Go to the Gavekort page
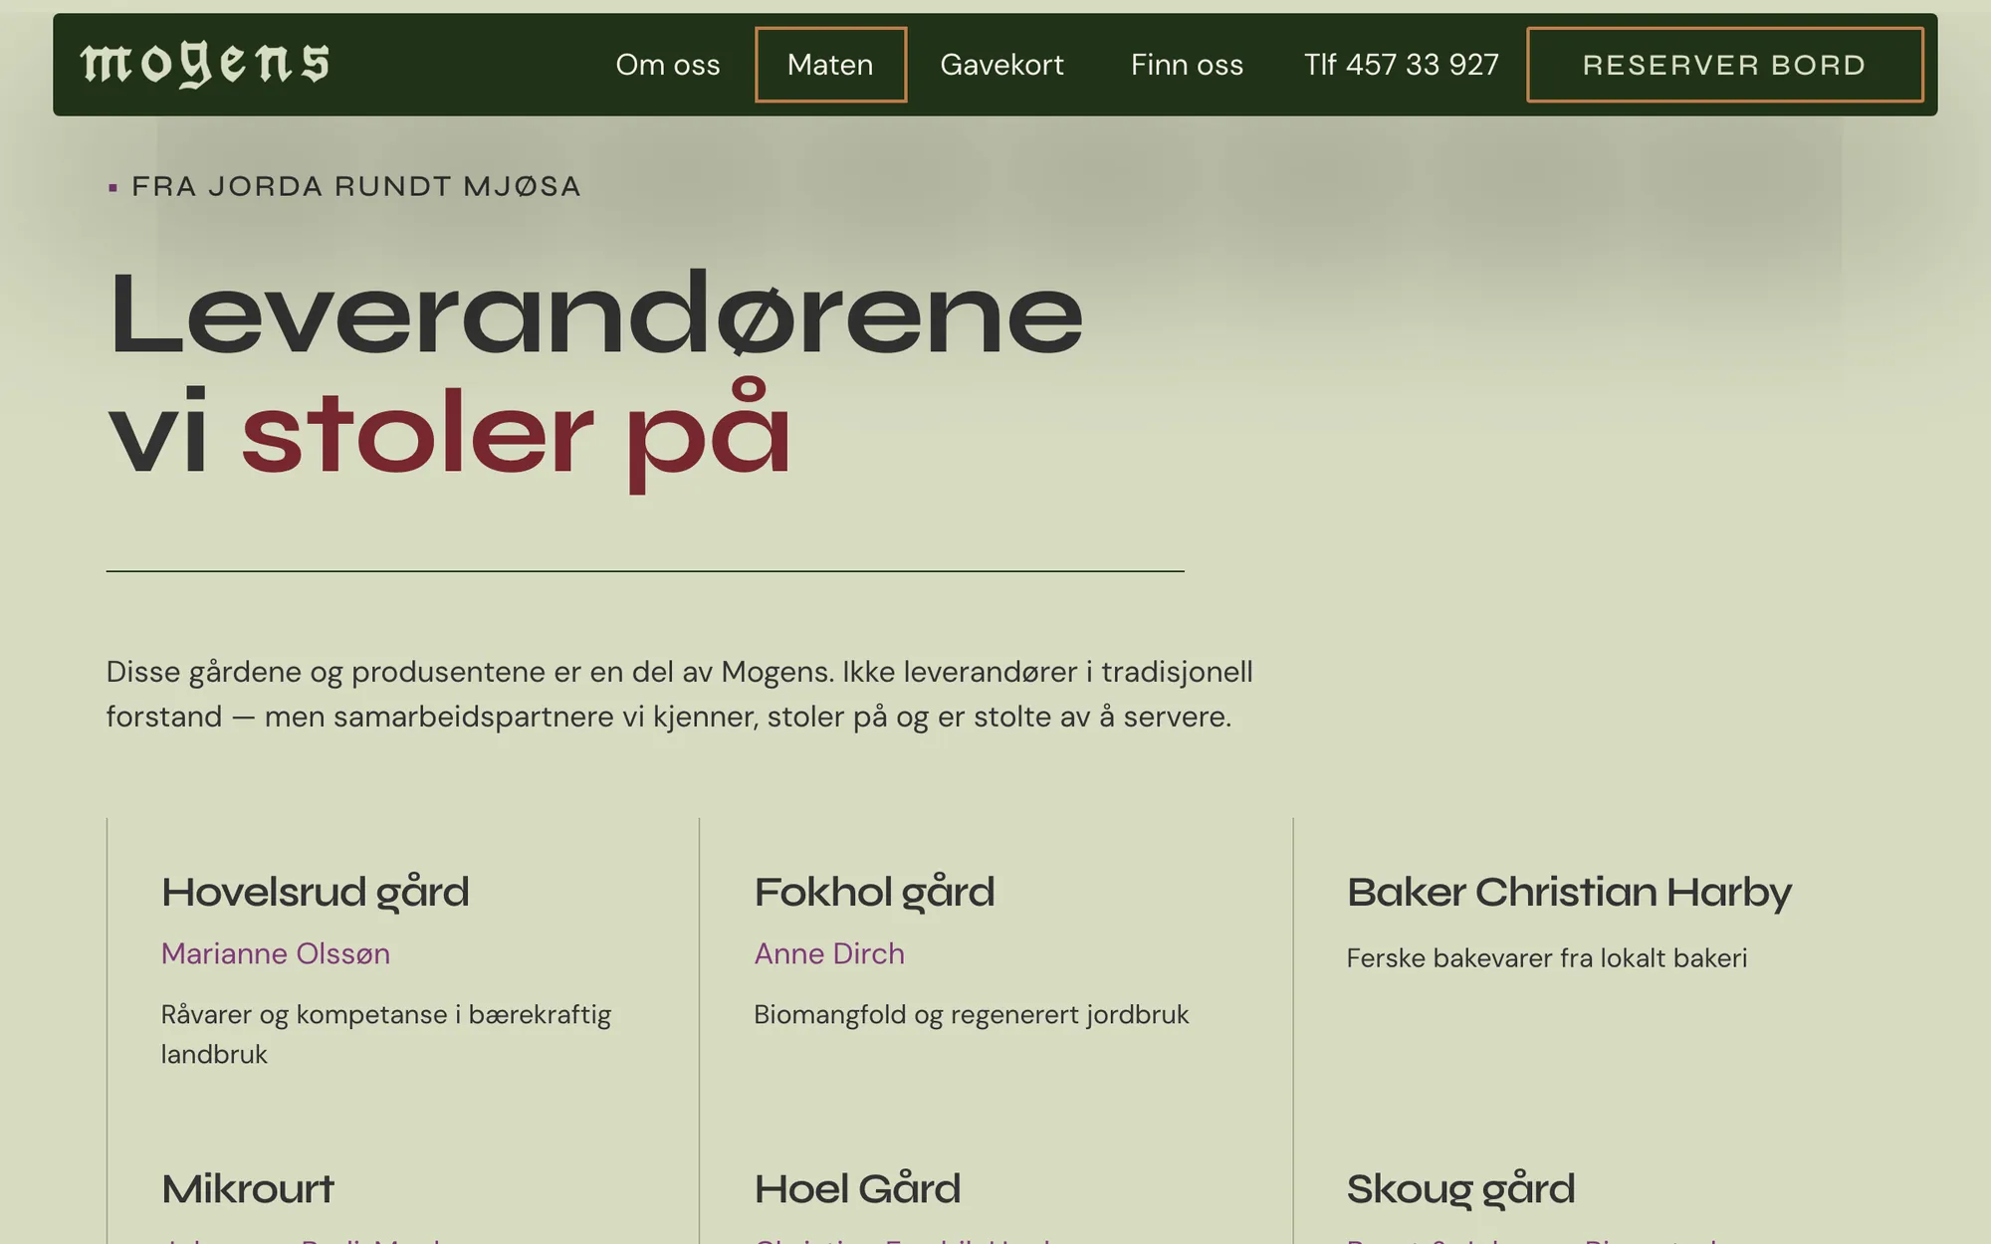Viewport: 1991px width, 1244px height. [x=1001, y=65]
